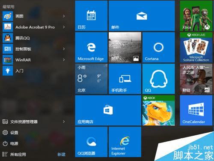Viewport: 214px width, 161px height.
Task: Launch Adobe Acrobat 9 Pro icon
Action: point(8,27)
